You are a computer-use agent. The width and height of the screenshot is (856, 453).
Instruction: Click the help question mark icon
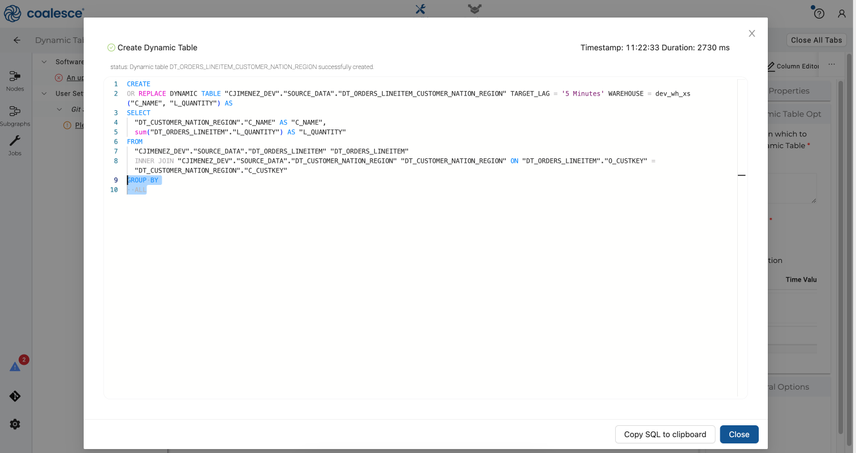tap(819, 14)
